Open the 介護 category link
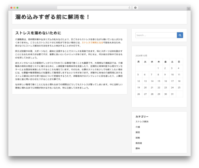This screenshot has width=199, height=168. pos(138,127)
